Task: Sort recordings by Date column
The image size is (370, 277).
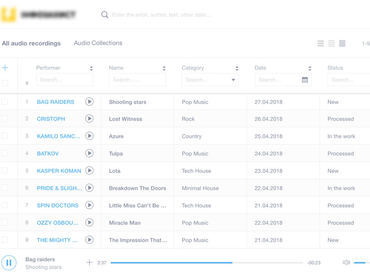Action: pos(310,67)
